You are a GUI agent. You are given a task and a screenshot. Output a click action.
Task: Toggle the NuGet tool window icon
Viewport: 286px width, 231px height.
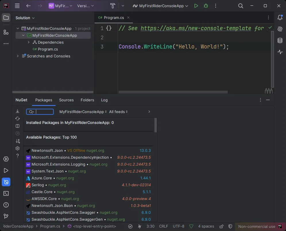click(x=6, y=182)
